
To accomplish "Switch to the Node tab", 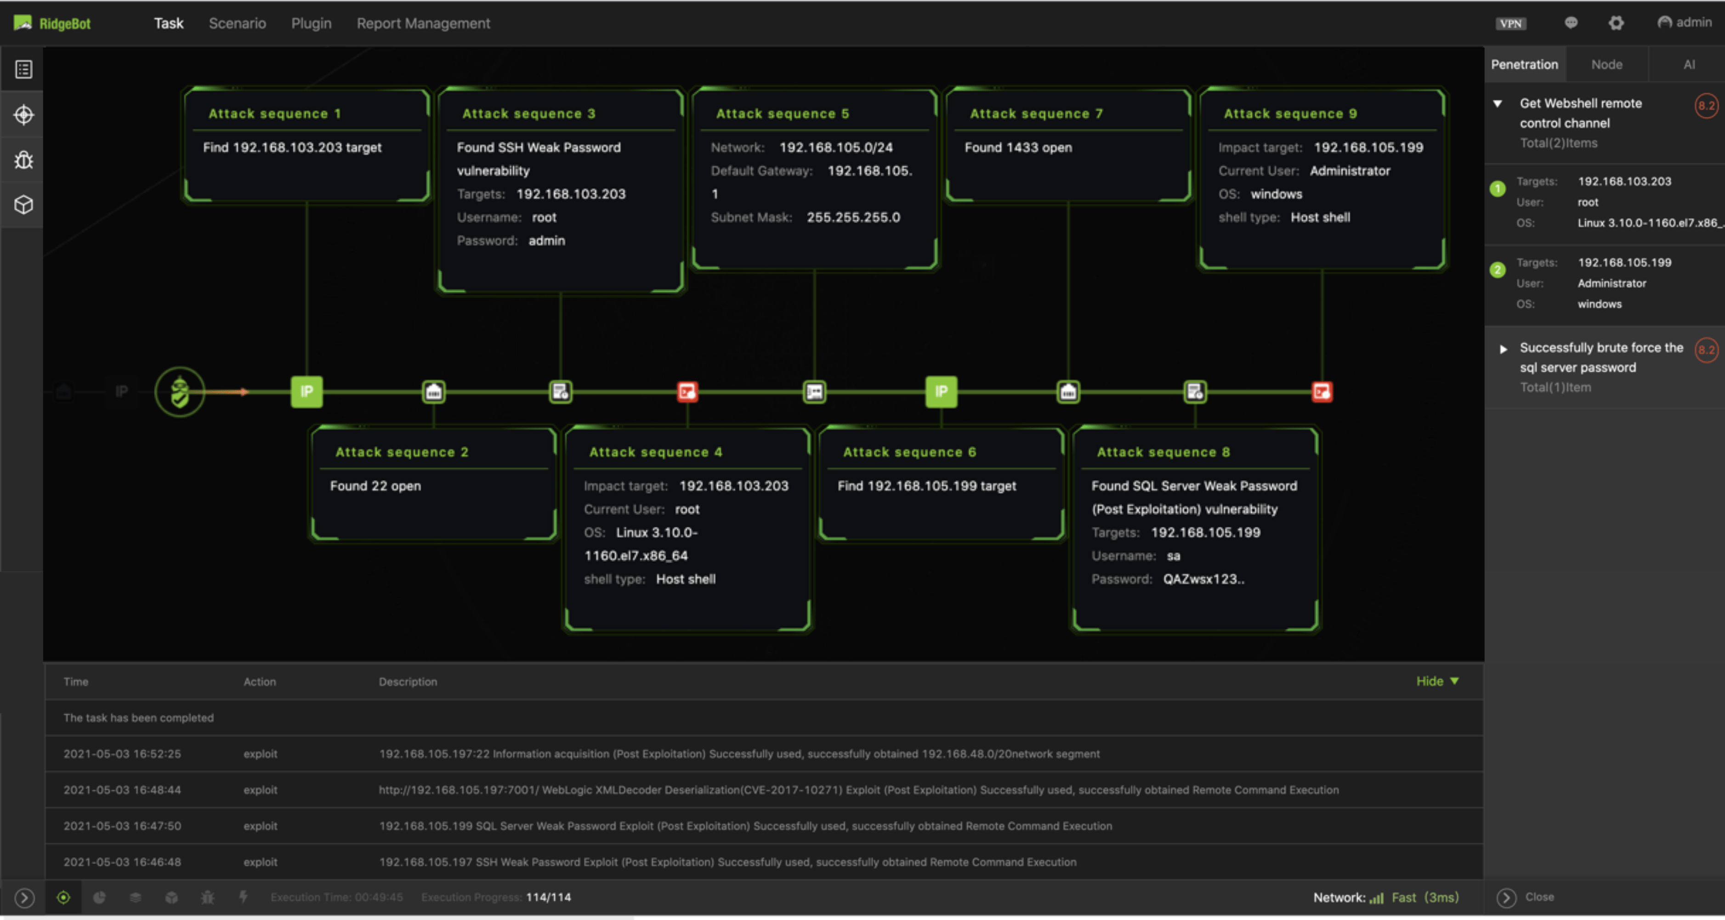I will click(x=1606, y=64).
